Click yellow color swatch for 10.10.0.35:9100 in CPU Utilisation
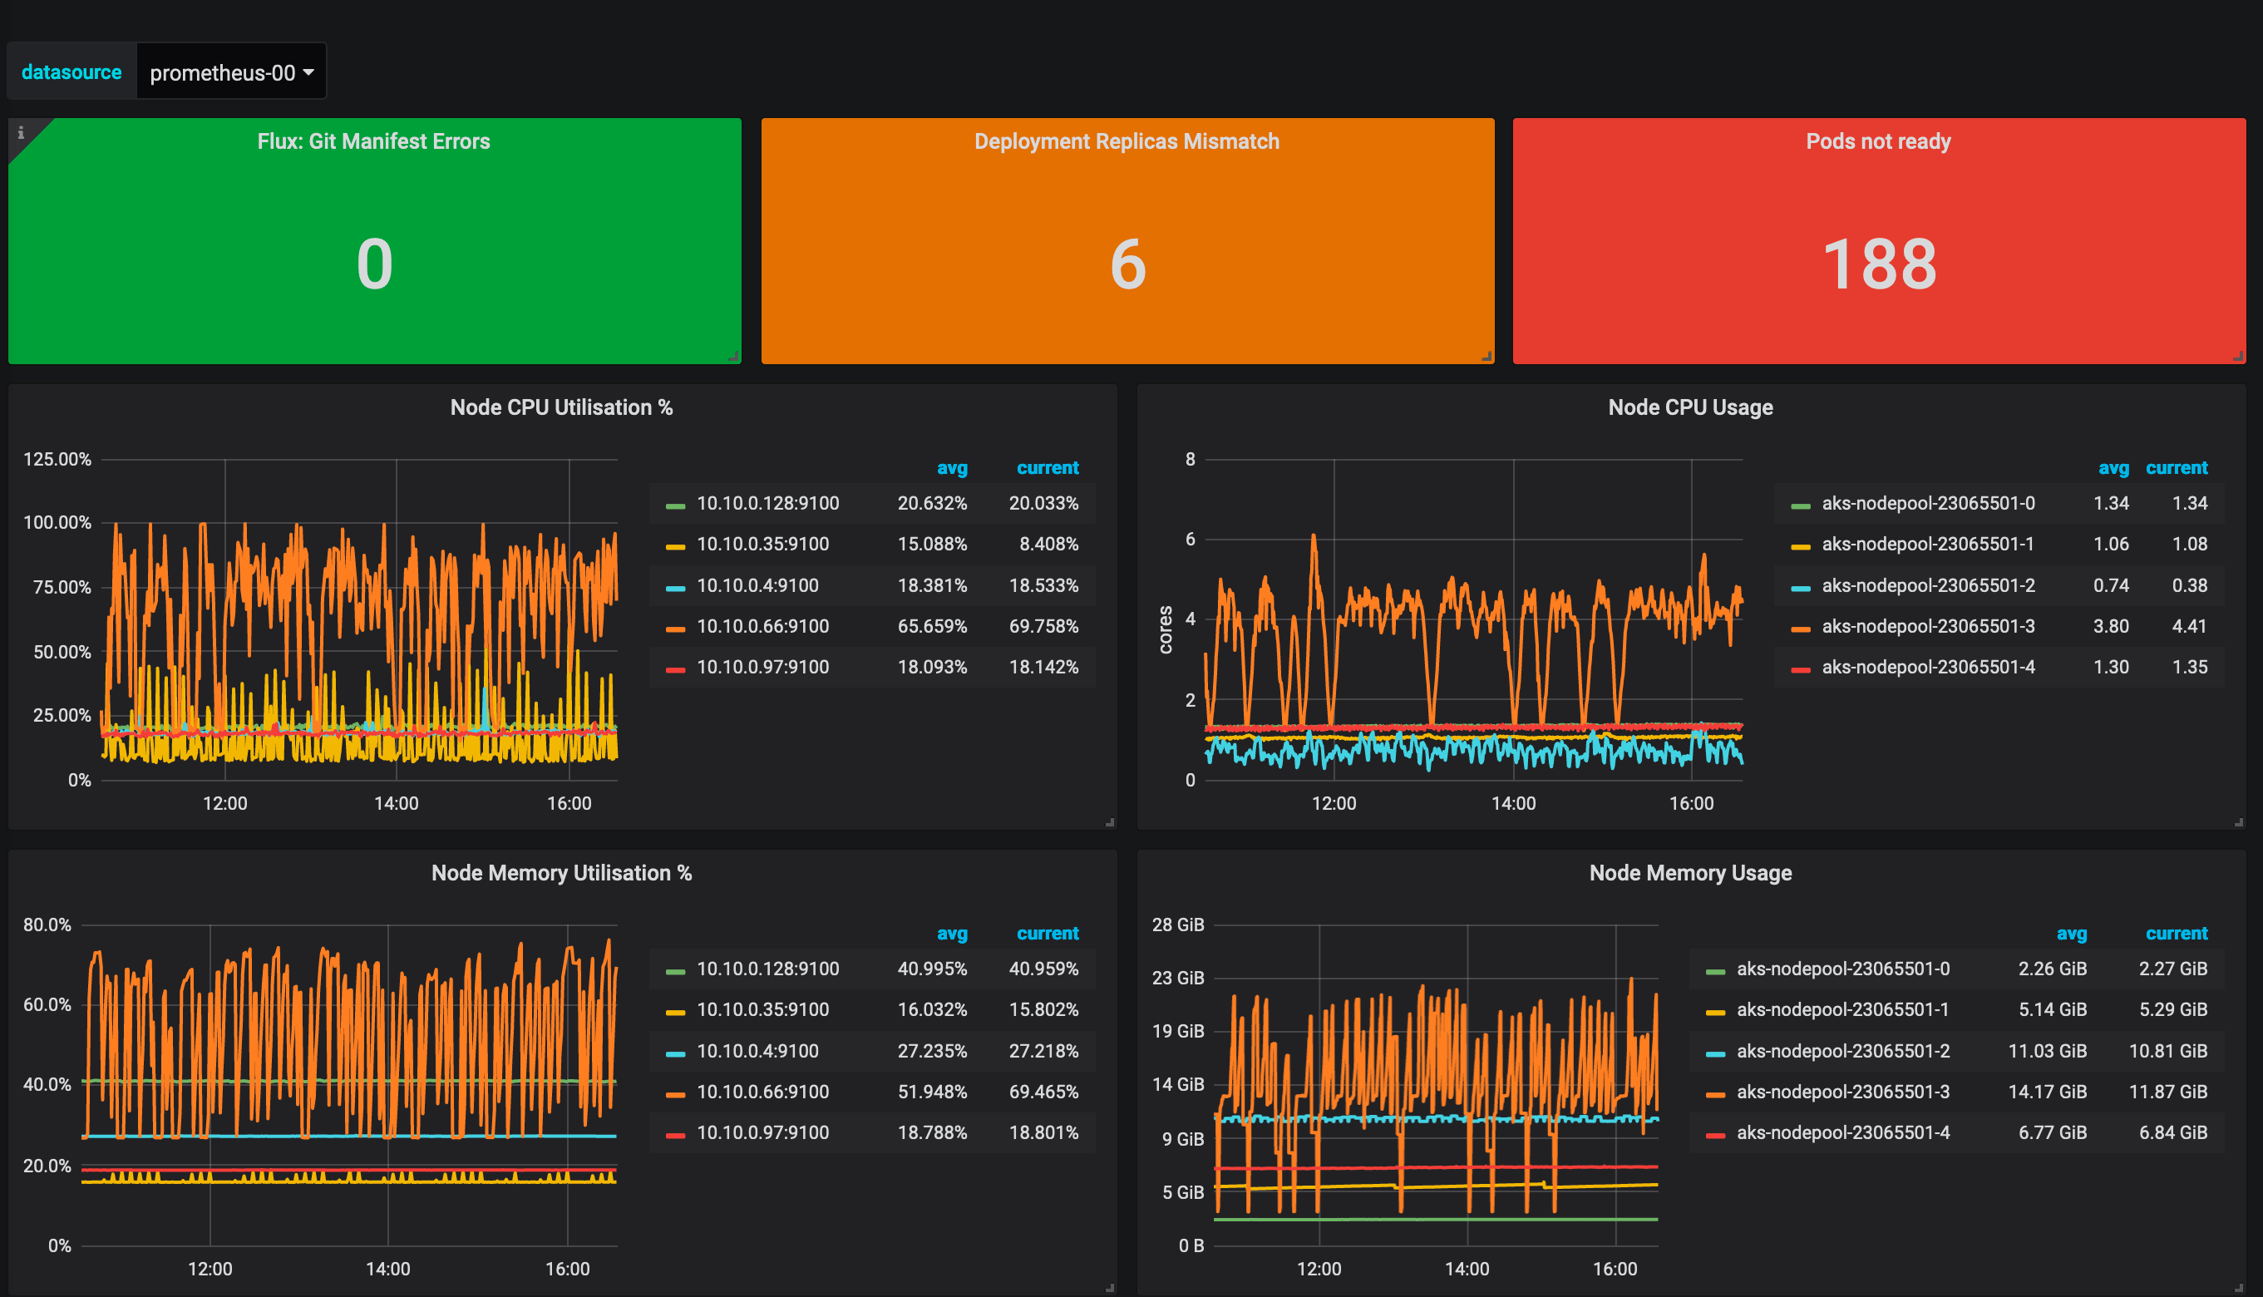 click(x=675, y=545)
